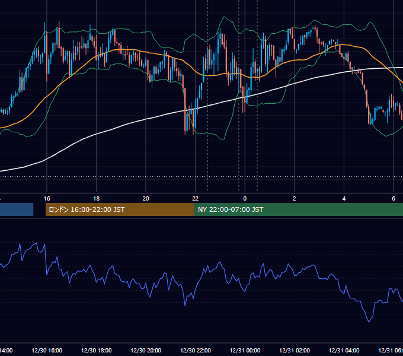Click the 0 hour label on the upper axis
The height and width of the screenshot is (356, 403).
coord(245,199)
